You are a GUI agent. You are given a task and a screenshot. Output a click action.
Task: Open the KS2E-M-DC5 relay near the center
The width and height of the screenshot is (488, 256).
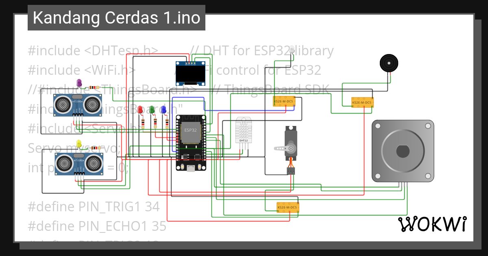(283, 101)
